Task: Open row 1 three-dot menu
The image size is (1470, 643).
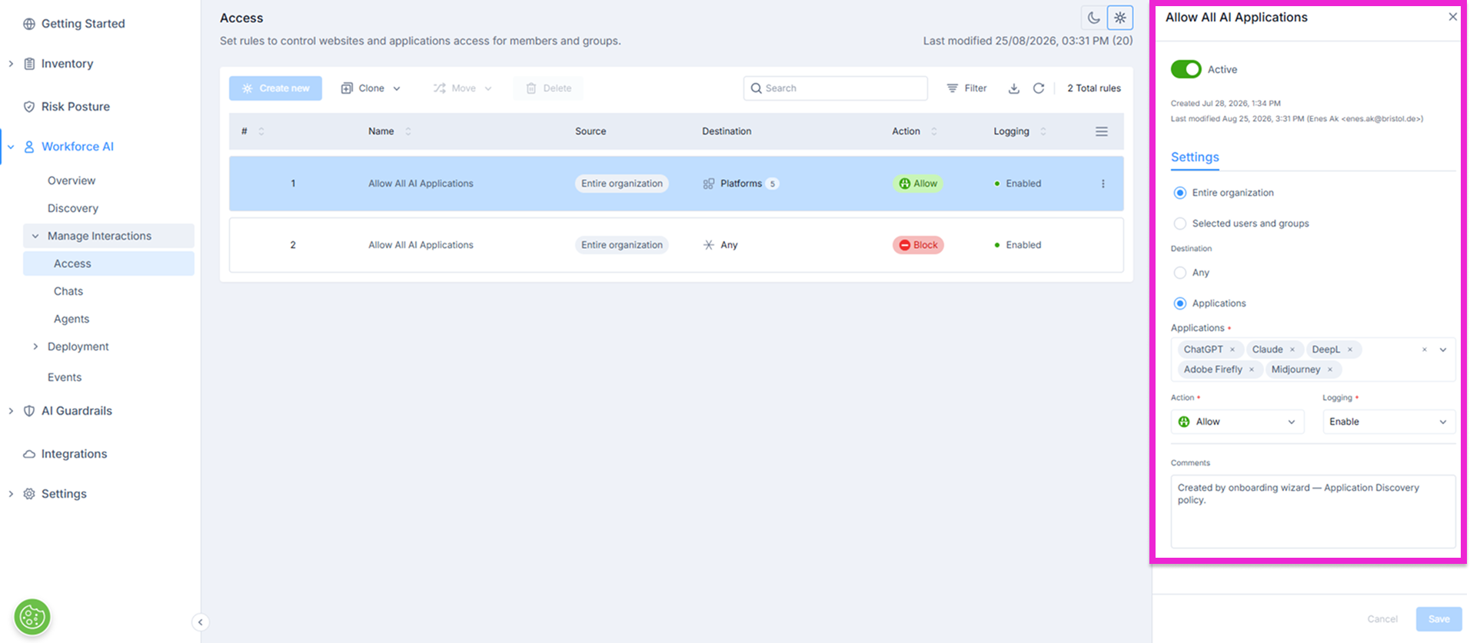Action: 1103,184
